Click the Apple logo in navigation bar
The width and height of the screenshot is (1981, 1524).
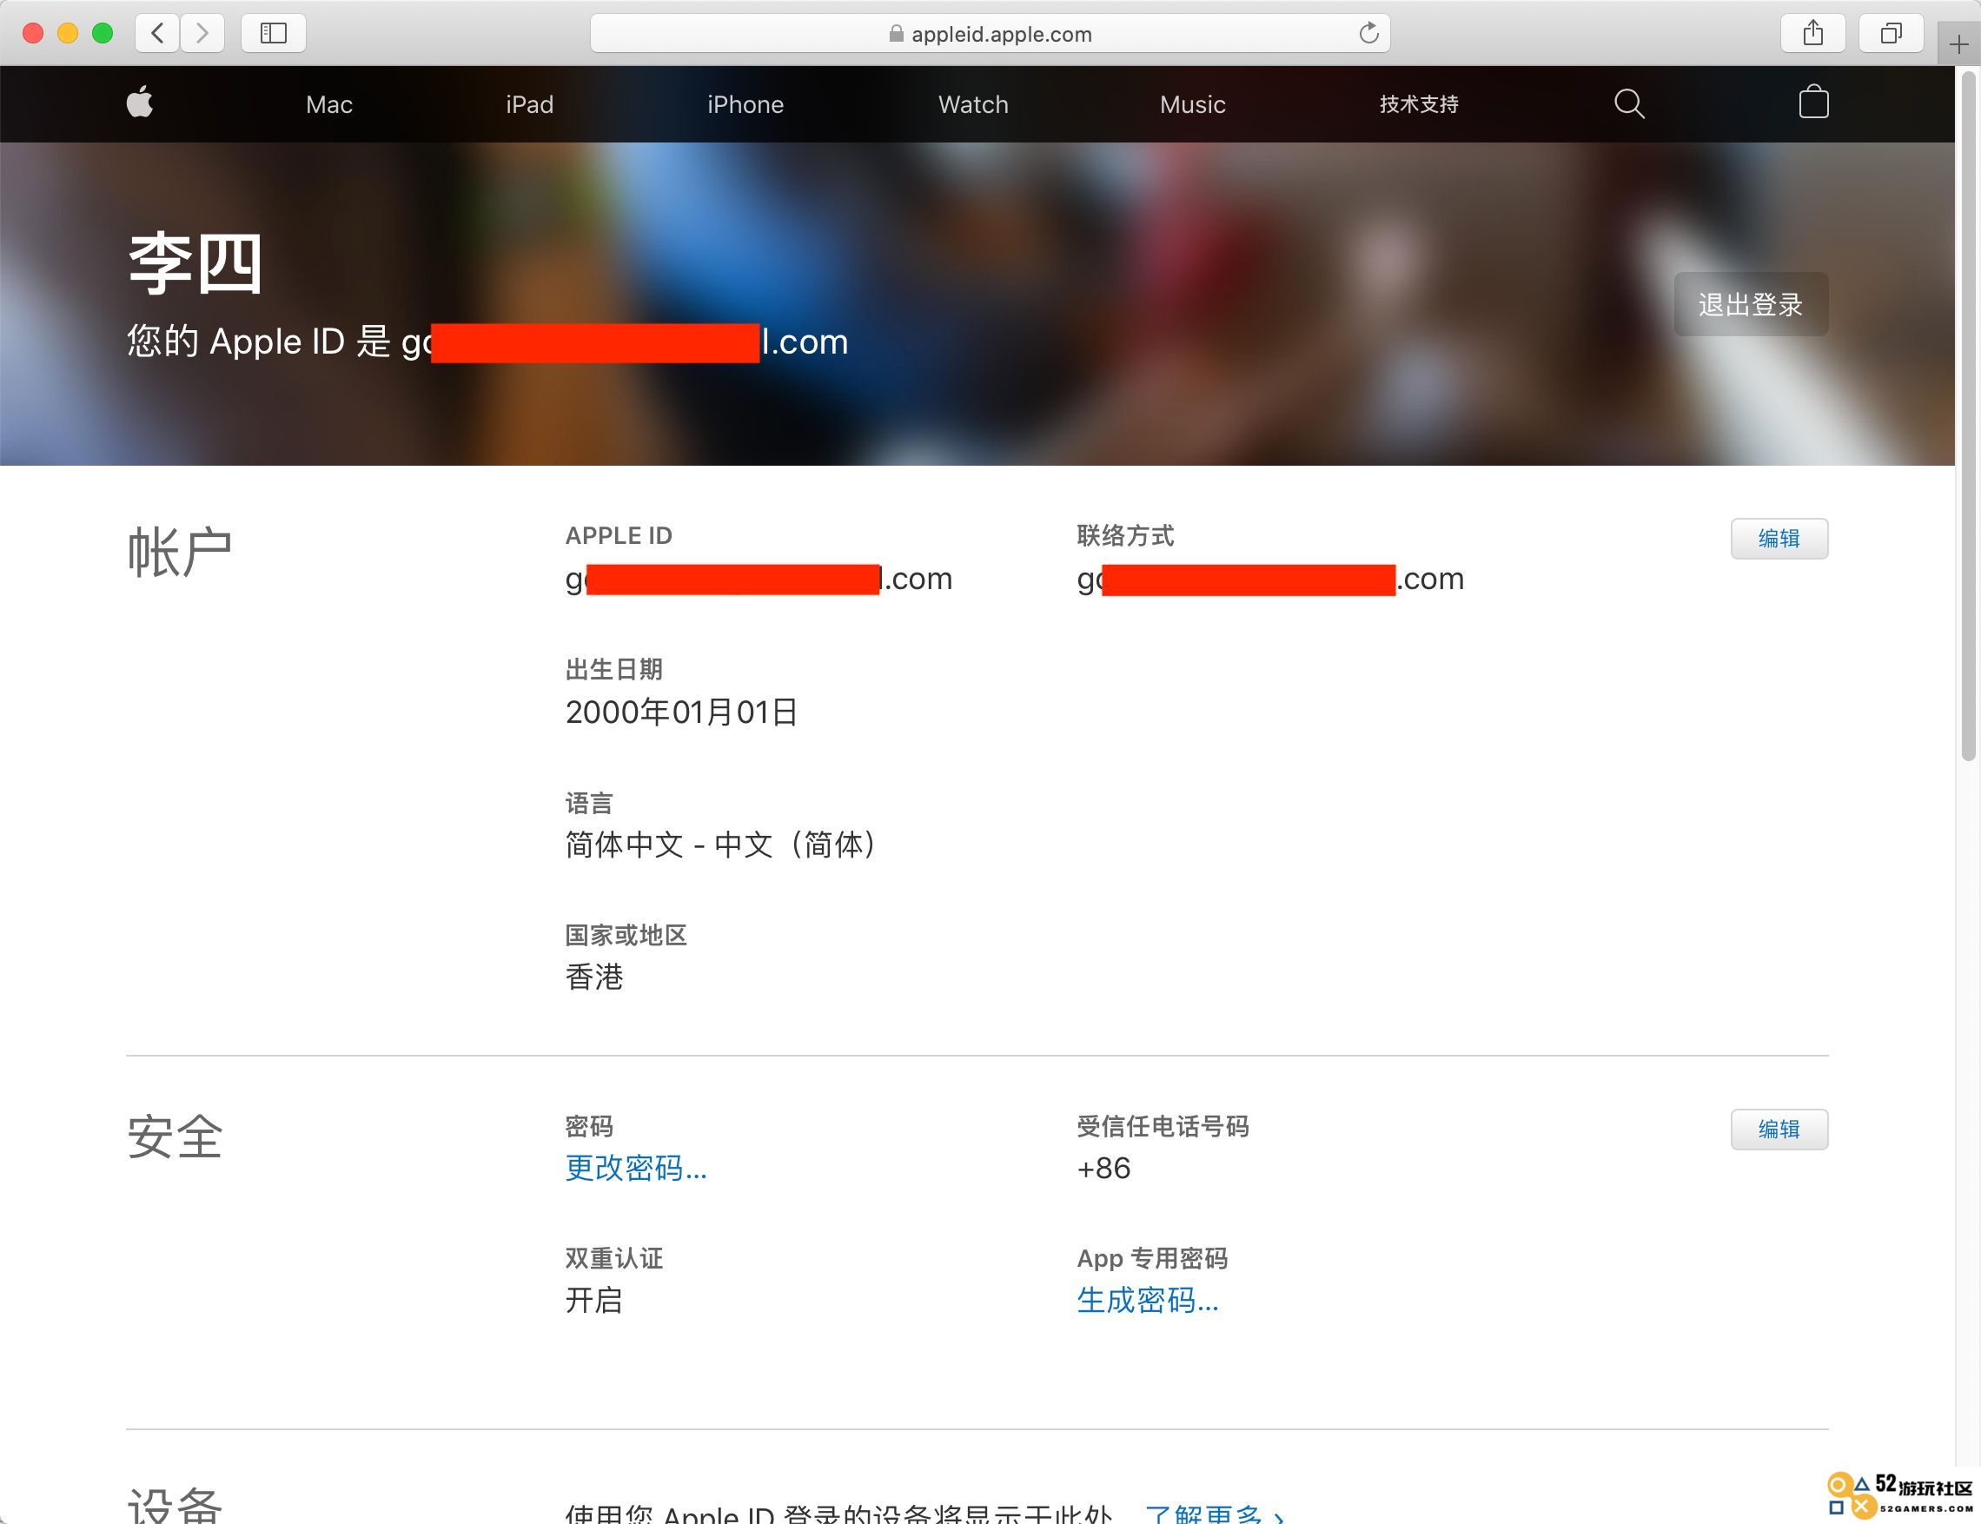[x=140, y=103]
